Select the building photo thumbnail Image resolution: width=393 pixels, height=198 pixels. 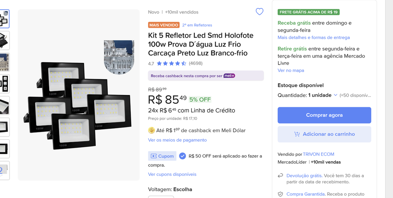point(4,62)
